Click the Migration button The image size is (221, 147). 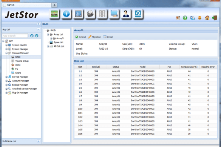click(94, 37)
